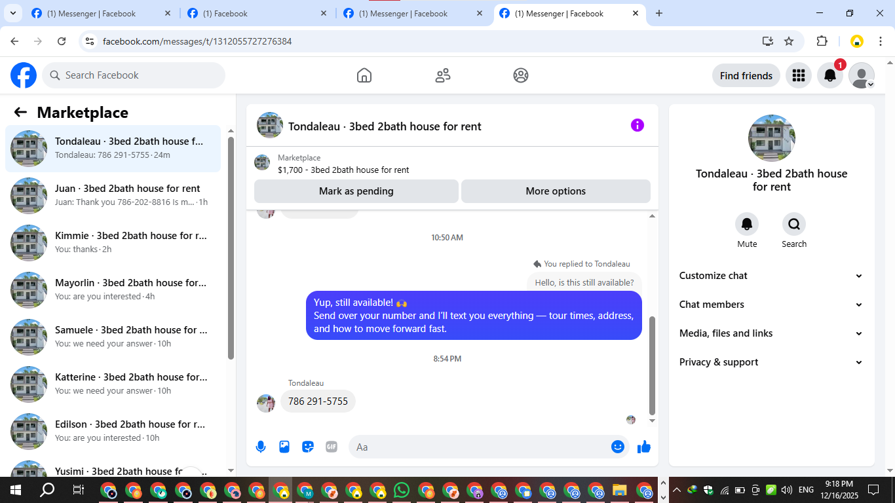Image resolution: width=895 pixels, height=503 pixels.
Task: Open Windows Start menu
Action: 16,490
